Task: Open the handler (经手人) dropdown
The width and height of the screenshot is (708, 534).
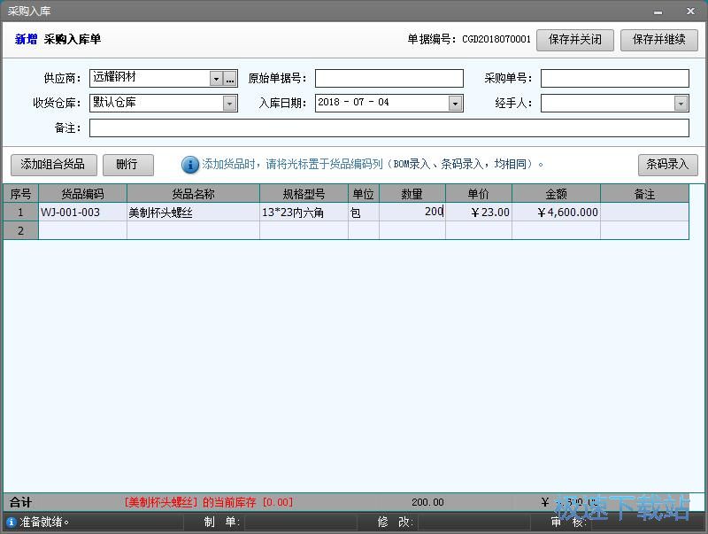Action: click(681, 104)
